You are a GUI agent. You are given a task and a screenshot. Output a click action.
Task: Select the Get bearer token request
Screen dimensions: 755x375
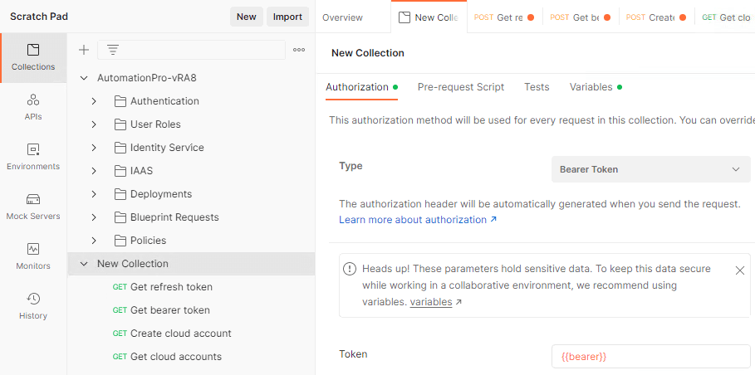tap(169, 310)
